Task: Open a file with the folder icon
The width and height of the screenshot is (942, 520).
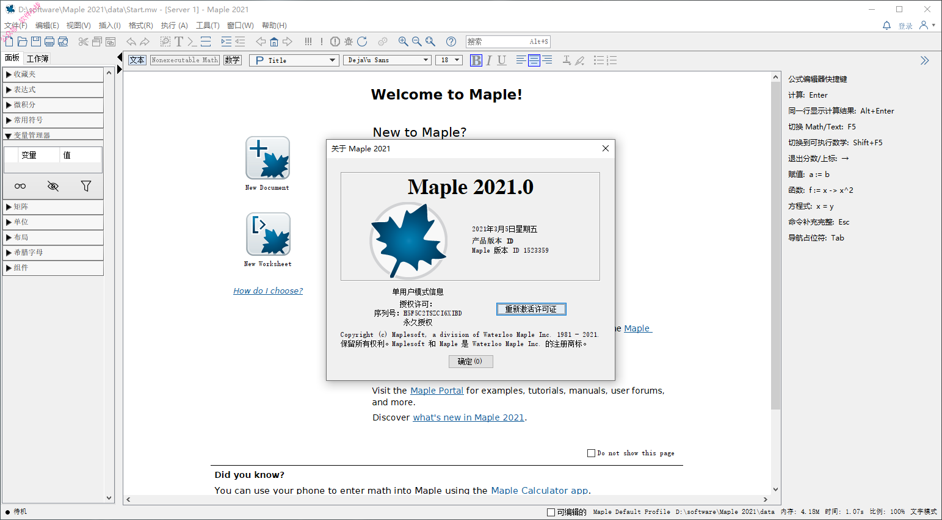Action: (x=22, y=42)
